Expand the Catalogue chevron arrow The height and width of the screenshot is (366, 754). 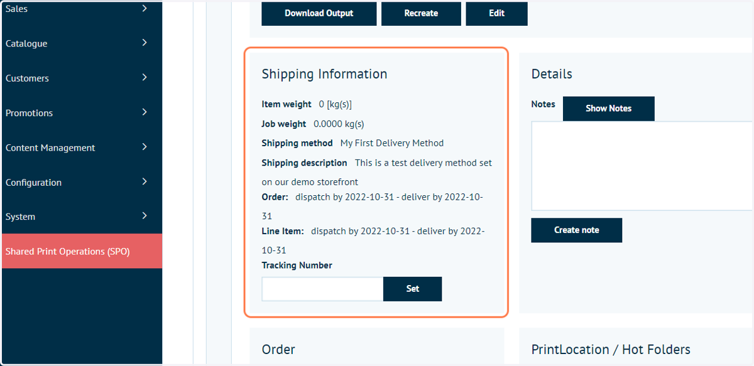coord(145,43)
